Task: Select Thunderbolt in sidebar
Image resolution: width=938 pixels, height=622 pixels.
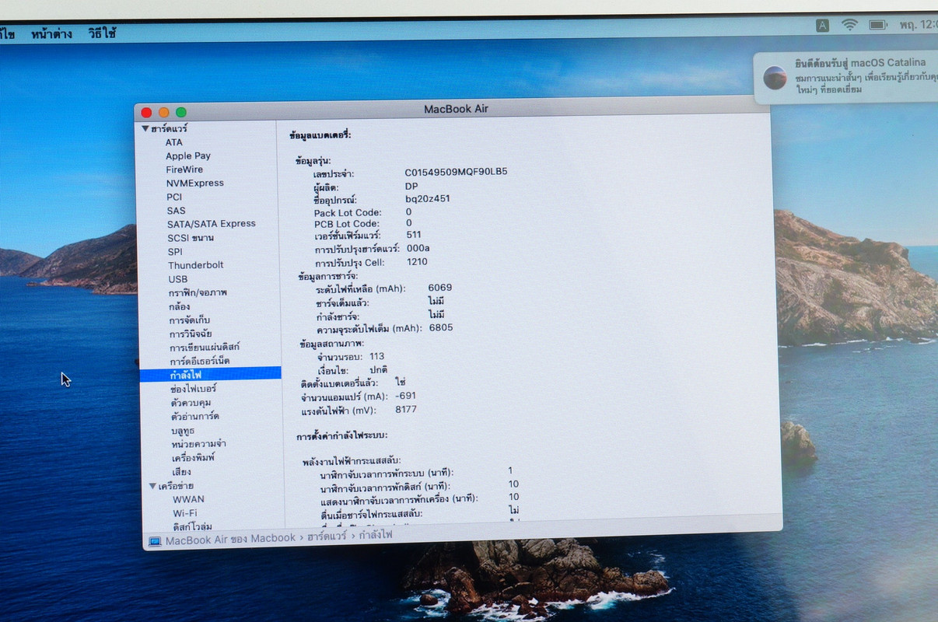Action: (196, 265)
